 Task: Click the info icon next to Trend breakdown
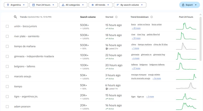tap(151, 17)
